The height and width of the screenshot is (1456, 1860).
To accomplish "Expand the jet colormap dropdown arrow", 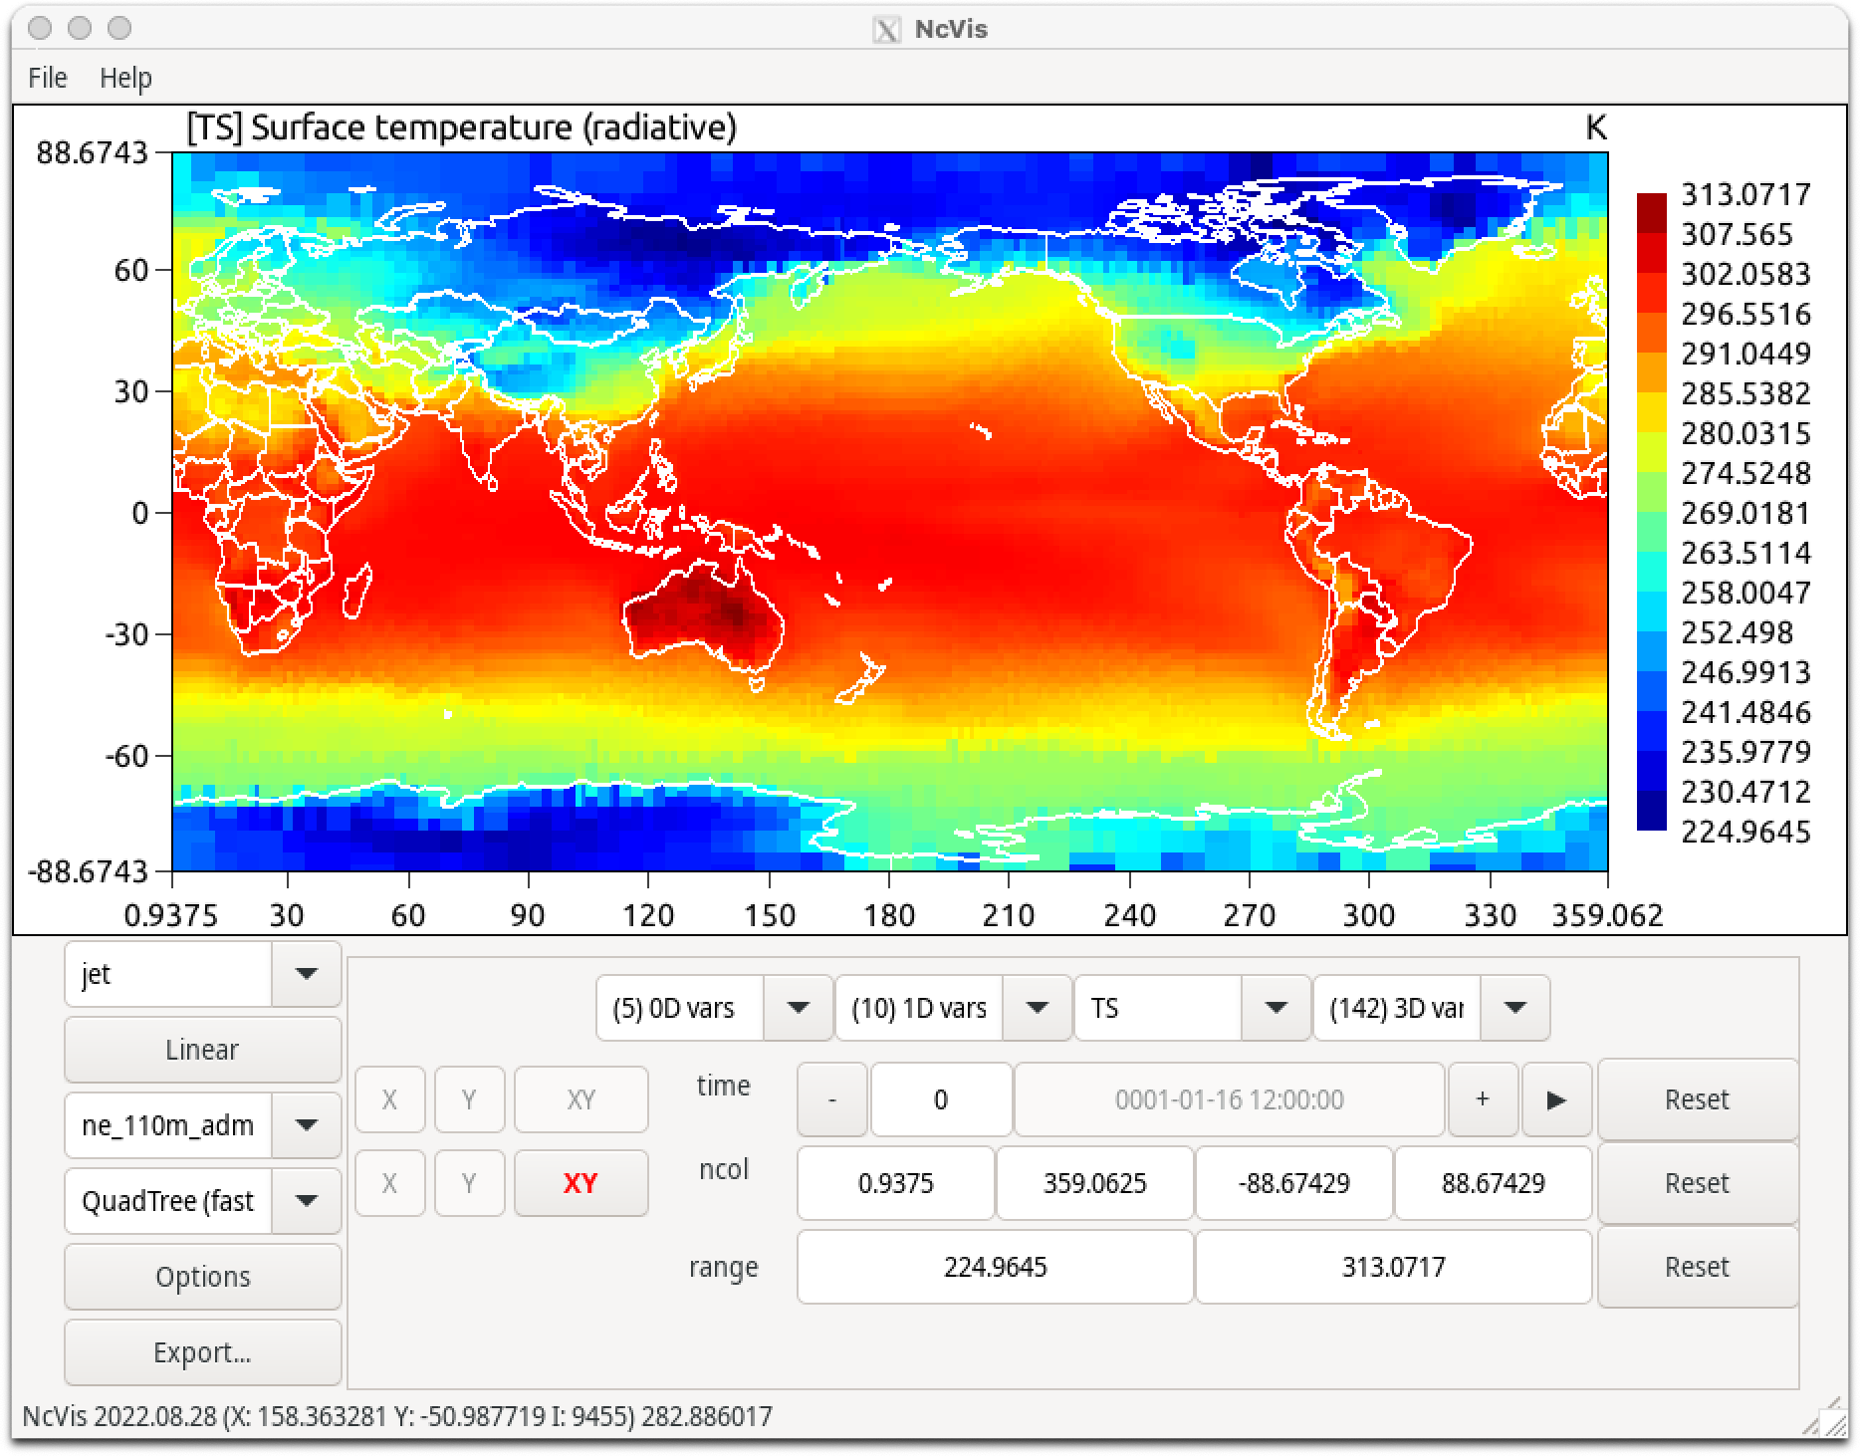I will [x=307, y=974].
